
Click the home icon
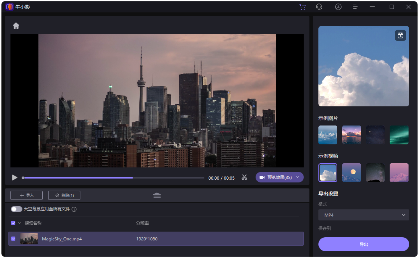tap(16, 26)
